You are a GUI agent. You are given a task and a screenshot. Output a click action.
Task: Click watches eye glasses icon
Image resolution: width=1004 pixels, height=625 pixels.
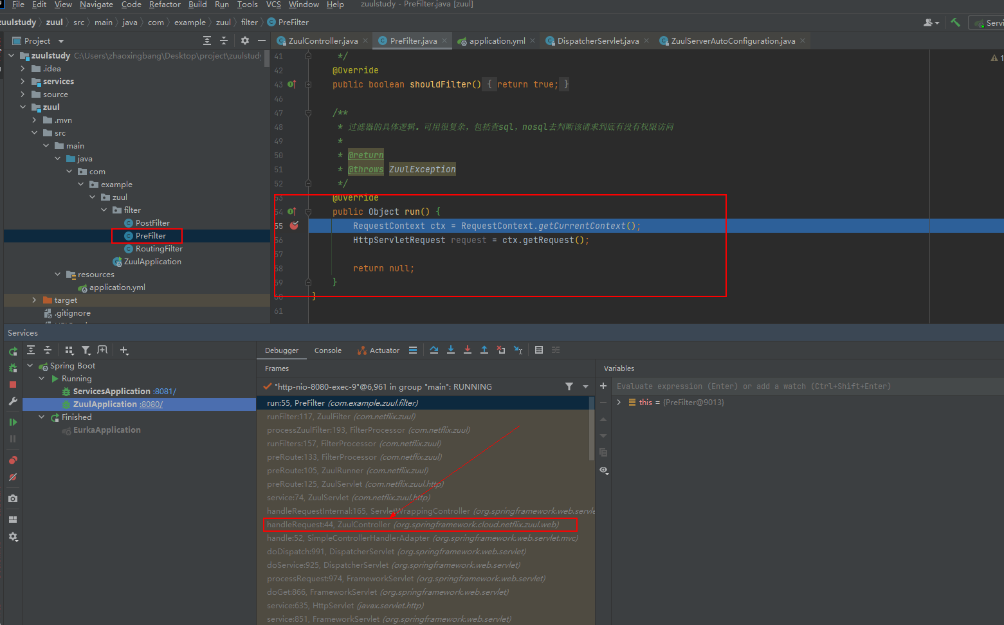point(603,470)
